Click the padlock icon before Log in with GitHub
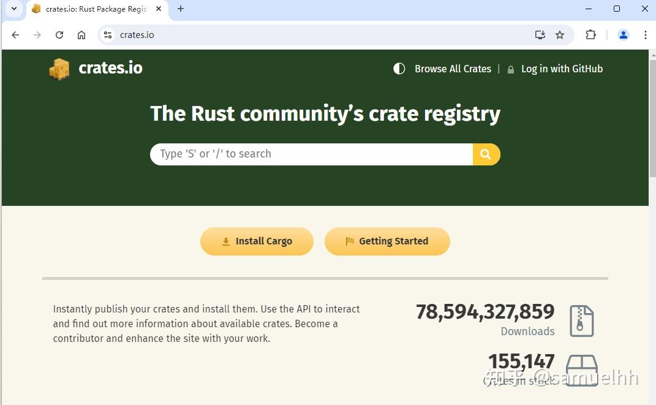 click(511, 69)
